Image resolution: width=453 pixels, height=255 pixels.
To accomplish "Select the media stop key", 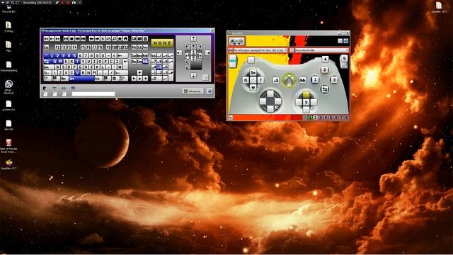I will tap(71, 39).
